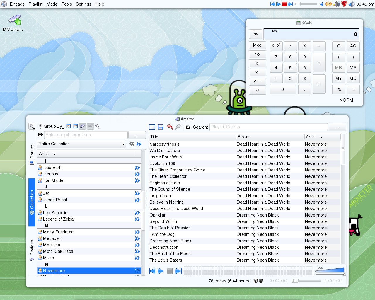
Task: Open the Group By dropdown
Action: (53, 126)
